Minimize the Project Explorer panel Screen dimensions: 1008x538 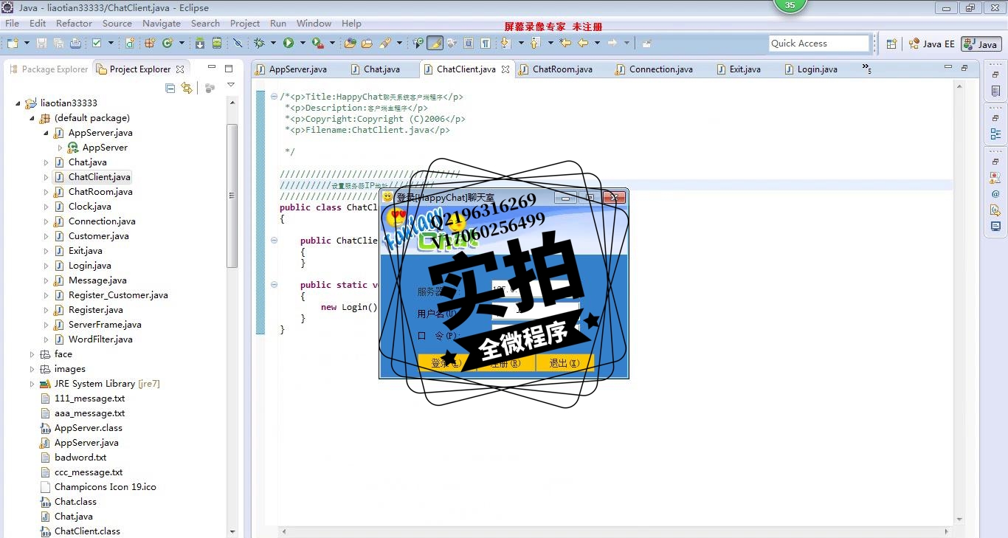click(211, 68)
